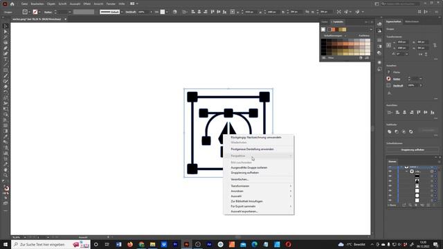Image resolution: width=443 pixels, height=249 pixels.
Task: Toggle eye of sublayer with black bar thumbnail
Action: coord(390,176)
